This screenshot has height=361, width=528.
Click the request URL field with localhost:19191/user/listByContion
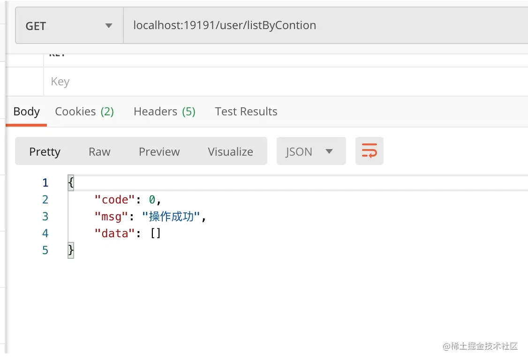coord(325,26)
